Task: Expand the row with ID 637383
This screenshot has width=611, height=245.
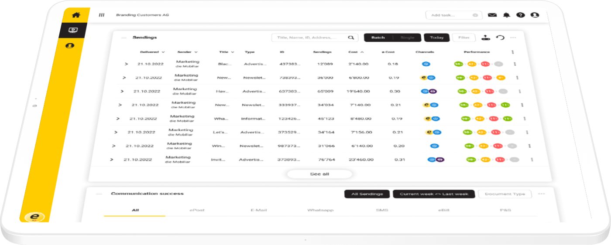Action: pos(122,92)
